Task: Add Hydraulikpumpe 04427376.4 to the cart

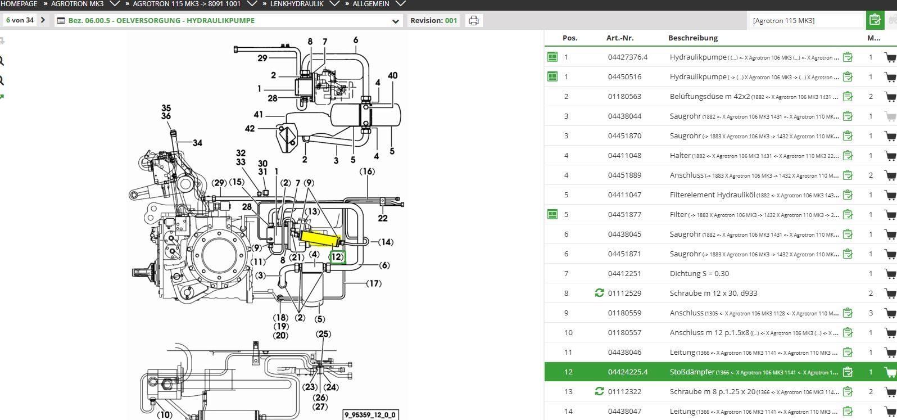Action: [890, 57]
